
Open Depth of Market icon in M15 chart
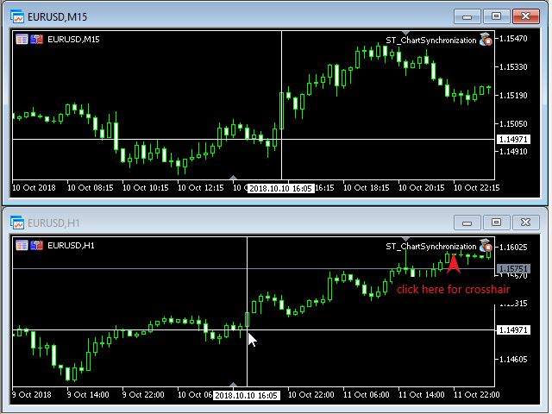coord(22,40)
